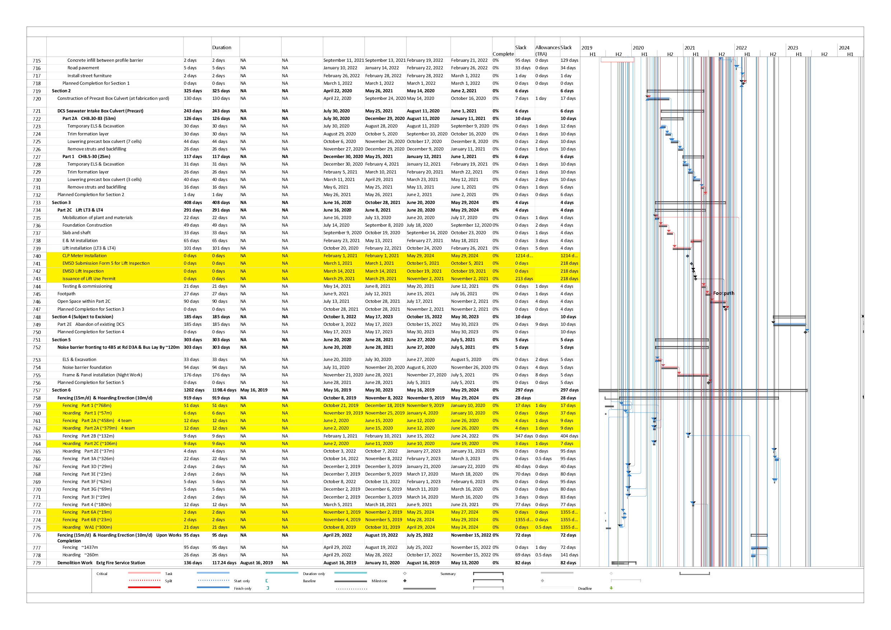Click the 'Fencing ~1437m' task name
Image resolution: width=891 pixels, height=630 pixels.
[x=80, y=547]
